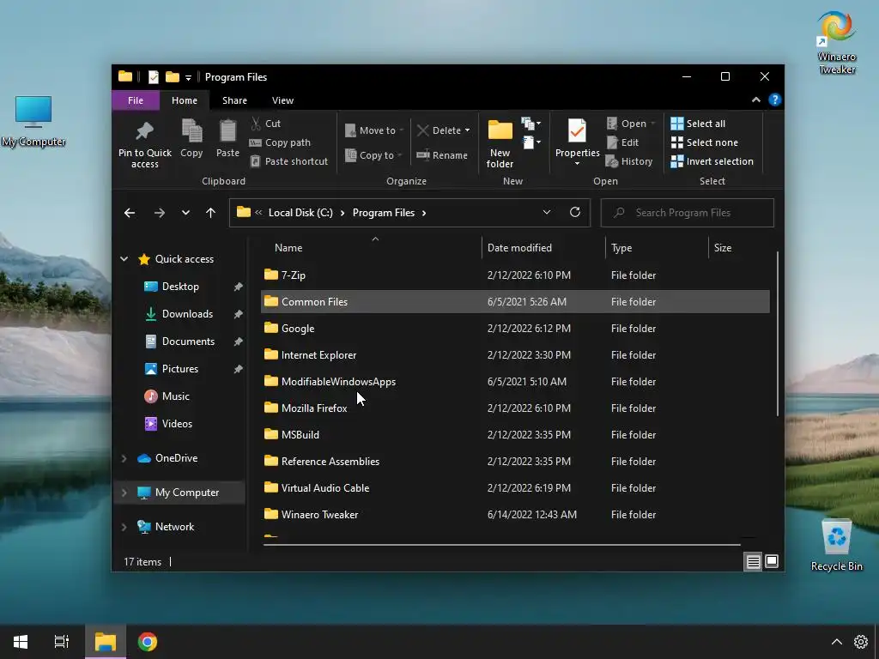The width and height of the screenshot is (879, 659).
Task: Click Paste shortcut
Action: [288, 161]
